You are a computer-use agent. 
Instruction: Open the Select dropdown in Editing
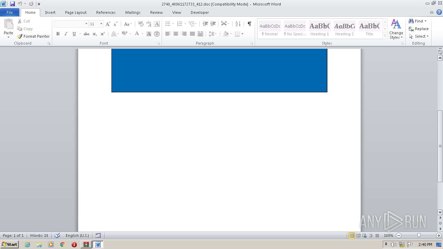[419, 36]
